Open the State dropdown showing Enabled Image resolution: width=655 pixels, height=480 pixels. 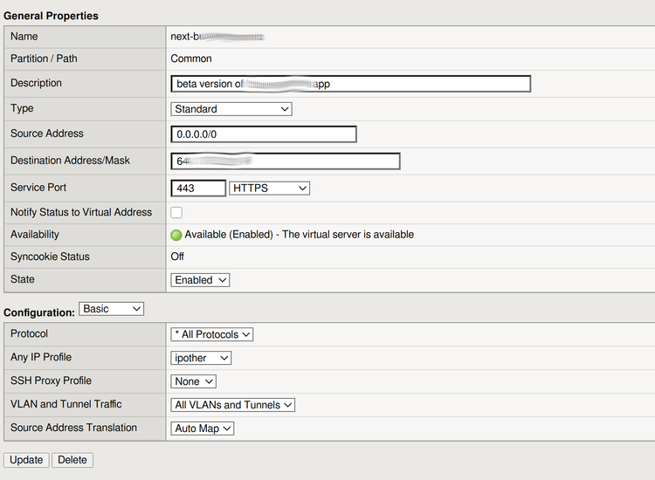point(201,280)
